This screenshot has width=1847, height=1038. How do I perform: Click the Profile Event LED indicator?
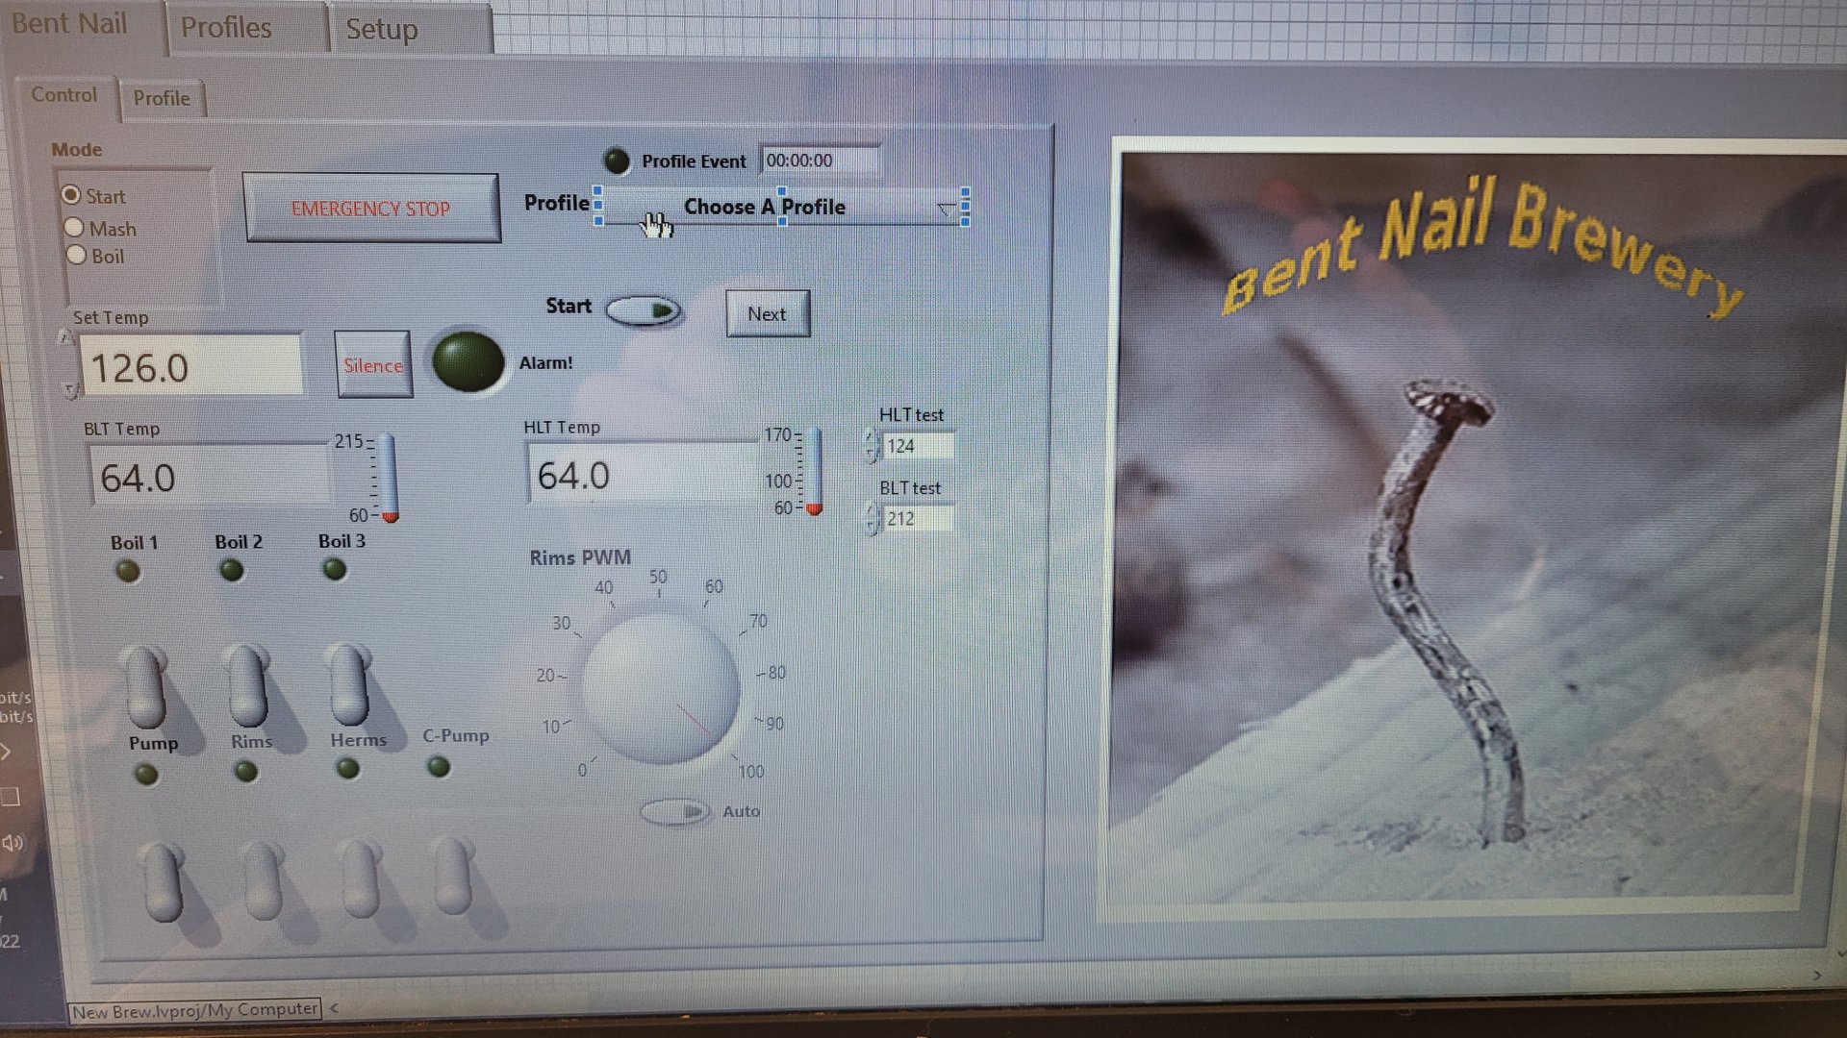[x=617, y=161]
